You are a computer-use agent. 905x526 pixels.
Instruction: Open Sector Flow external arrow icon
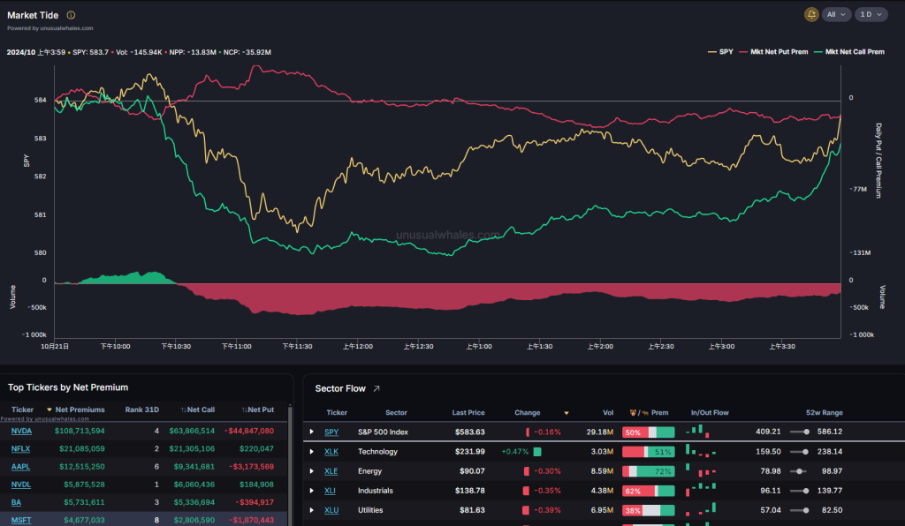tap(376, 388)
